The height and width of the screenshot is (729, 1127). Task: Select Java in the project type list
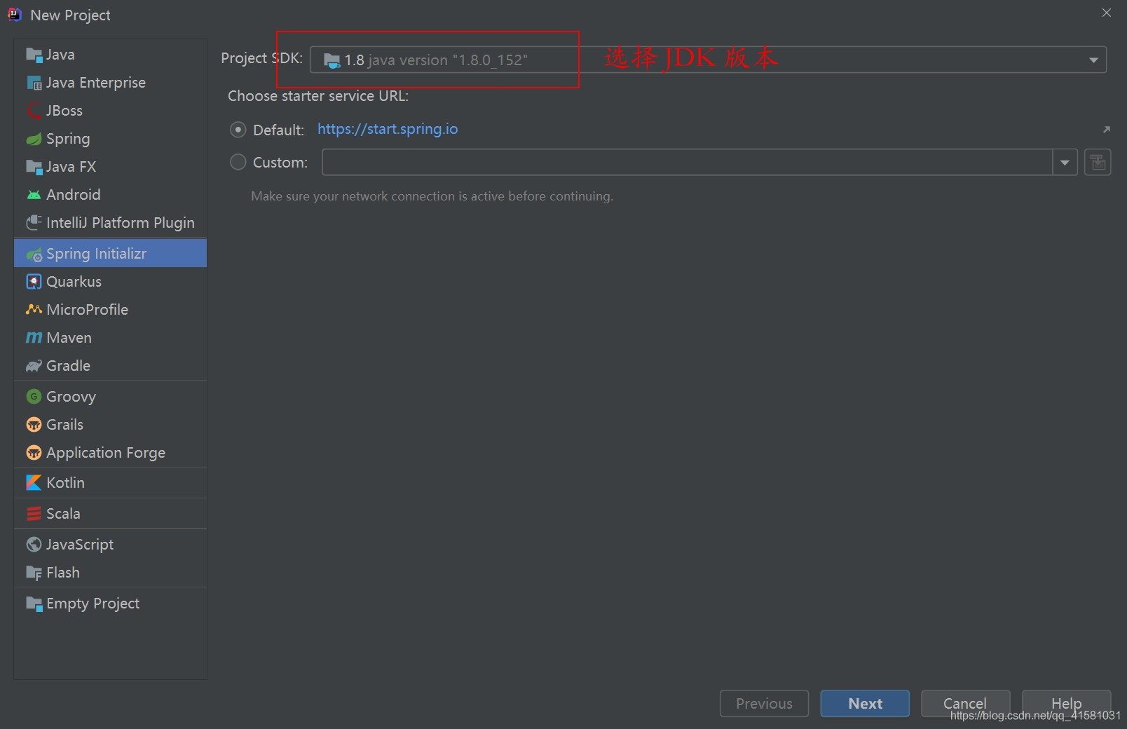[110, 55]
